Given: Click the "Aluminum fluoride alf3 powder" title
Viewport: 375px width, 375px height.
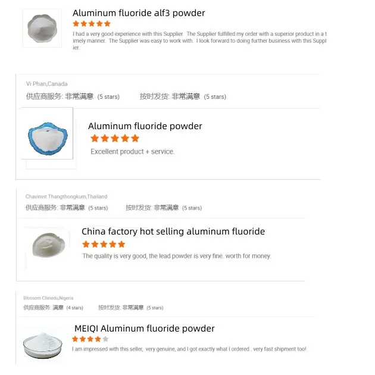Looking at the screenshot, I should point(139,13).
